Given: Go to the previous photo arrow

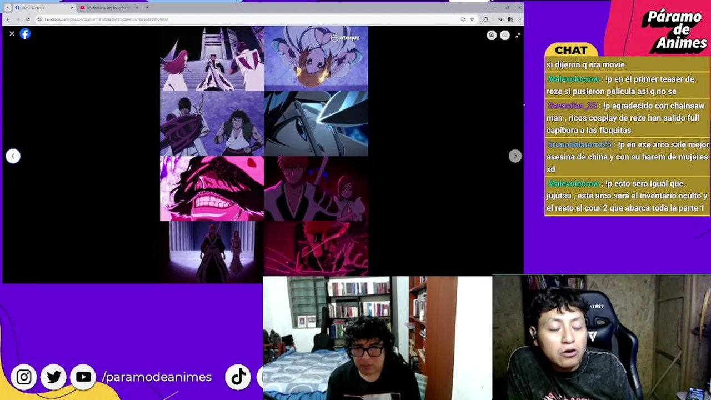Looking at the screenshot, I should pyautogui.click(x=13, y=156).
